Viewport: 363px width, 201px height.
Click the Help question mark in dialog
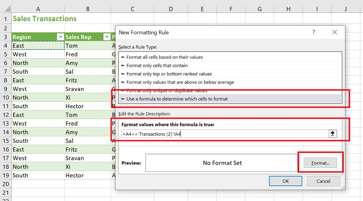[314, 32]
